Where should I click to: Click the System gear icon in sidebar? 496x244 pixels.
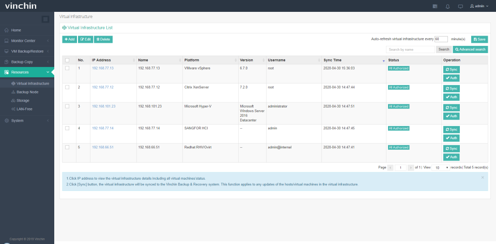(7, 120)
